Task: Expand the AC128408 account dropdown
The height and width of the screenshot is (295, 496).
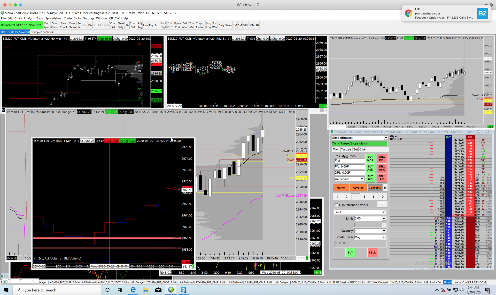Action: (x=362, y=179)
